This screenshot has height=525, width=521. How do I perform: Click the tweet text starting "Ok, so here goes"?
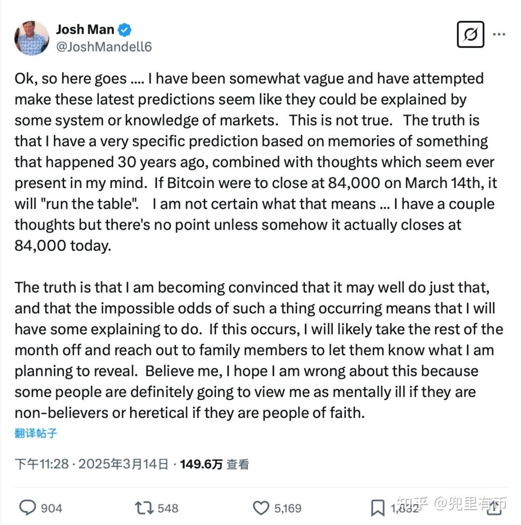point(251,162)
